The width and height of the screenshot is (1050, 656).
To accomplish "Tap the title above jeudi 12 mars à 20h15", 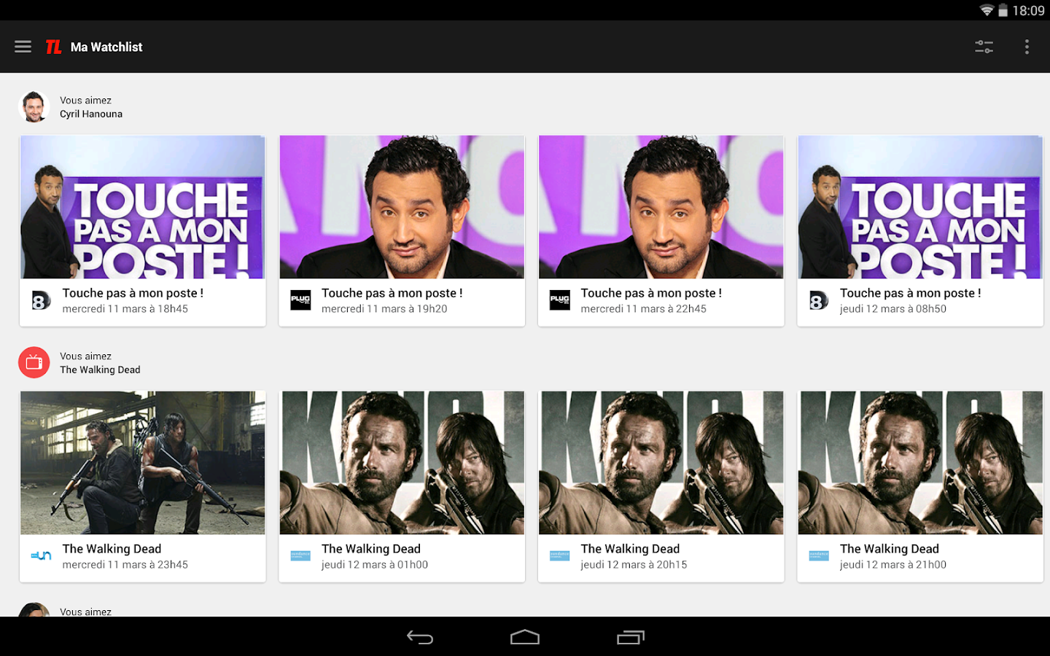I will 630,549.
